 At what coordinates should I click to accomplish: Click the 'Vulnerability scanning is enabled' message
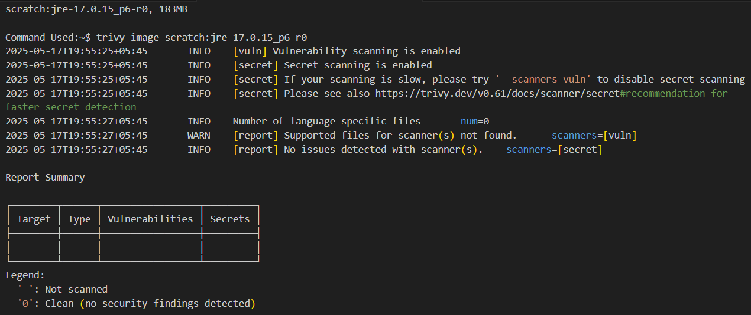tap(366, 51)
